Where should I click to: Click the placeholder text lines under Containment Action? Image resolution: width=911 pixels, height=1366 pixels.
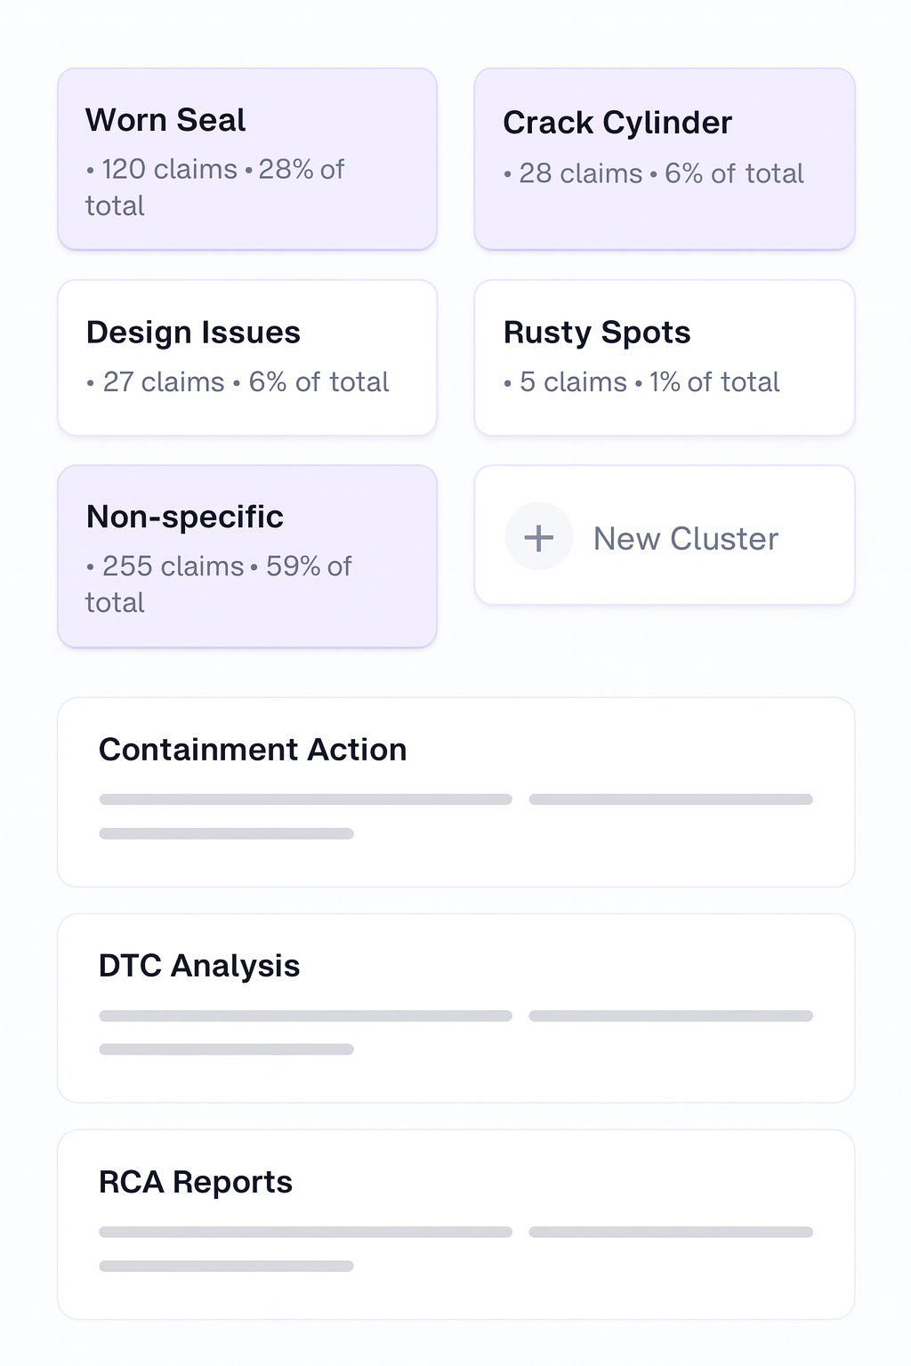[305, 800]
